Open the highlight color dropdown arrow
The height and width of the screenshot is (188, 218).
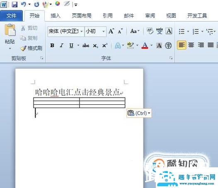tap(137, 45)
